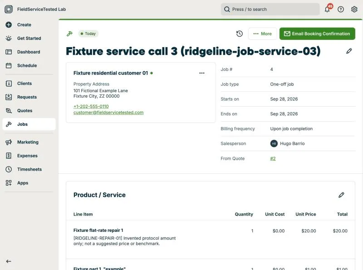Click the 101 Fictional Example Lane address
This screenshot has height=270, width=363.
point(100,91)
